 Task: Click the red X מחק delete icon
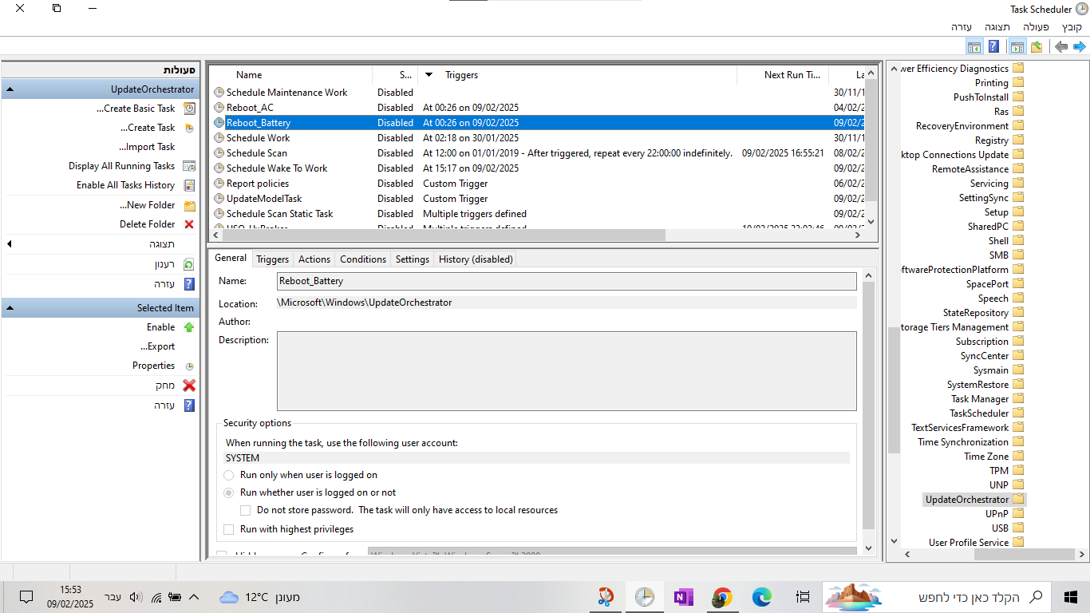(189, 386)
